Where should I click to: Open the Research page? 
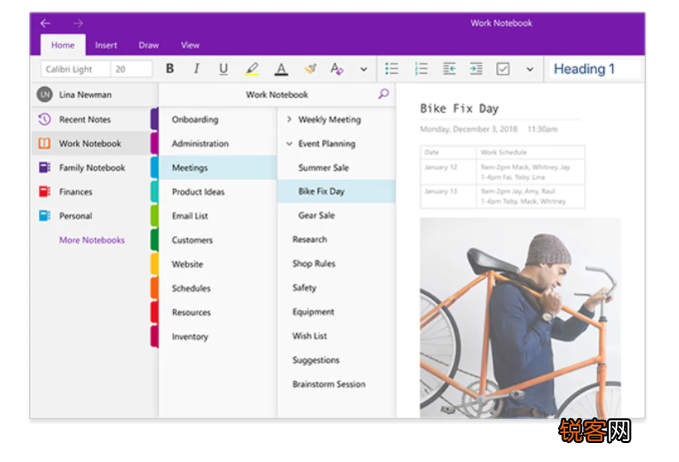click(337, 239)
